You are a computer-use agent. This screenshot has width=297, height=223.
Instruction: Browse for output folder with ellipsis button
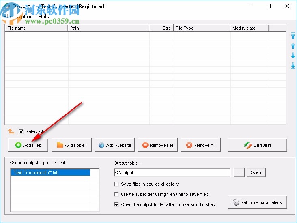click(239, 172)
